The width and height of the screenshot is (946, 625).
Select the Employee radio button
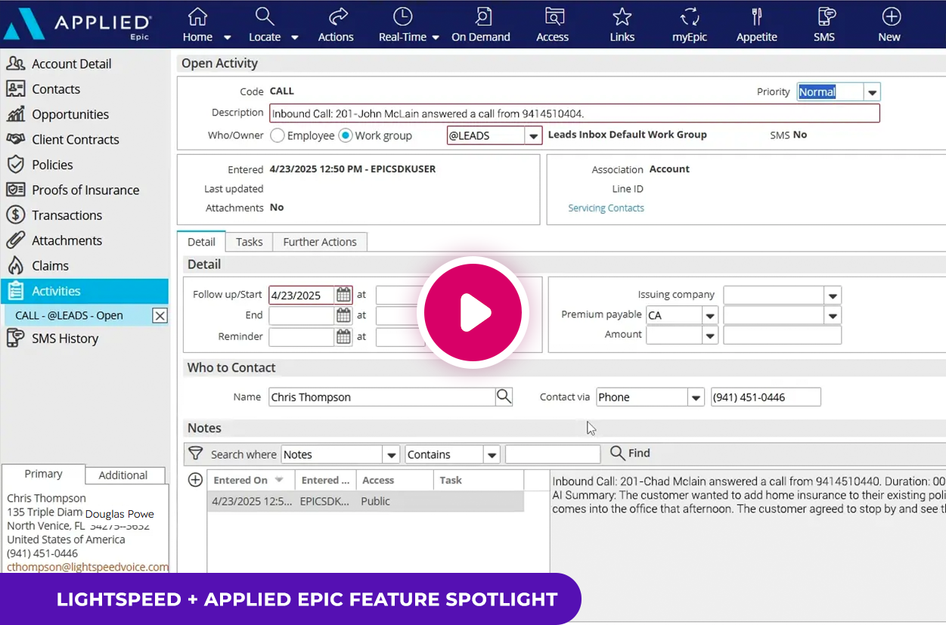coord(278,135)
